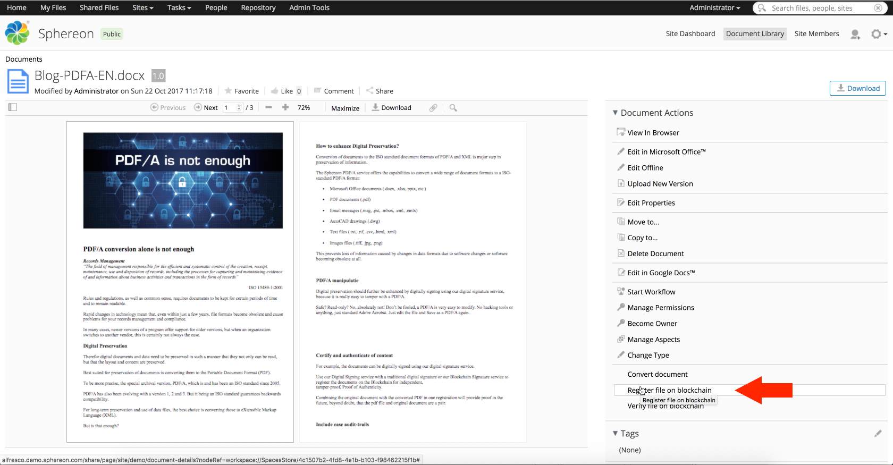The image size is (893, 465).
Task: Open Document Library tab
Action: [x=755, y=33]
